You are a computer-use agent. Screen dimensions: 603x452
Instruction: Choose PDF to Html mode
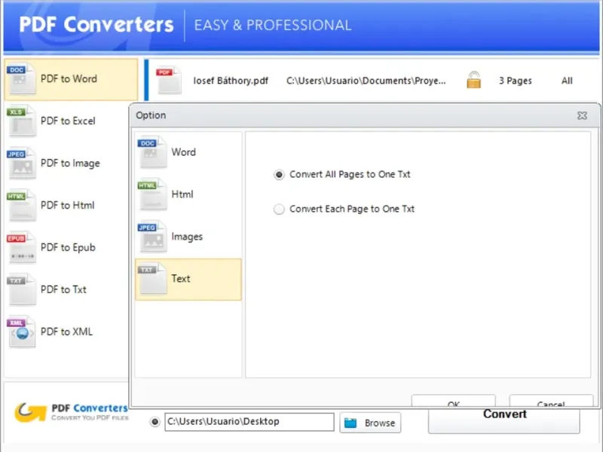tap(67, 205)
